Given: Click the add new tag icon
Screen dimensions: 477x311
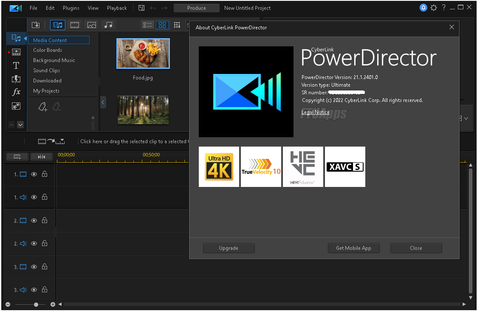Looking at the screenshot, I should coord(43,107).
